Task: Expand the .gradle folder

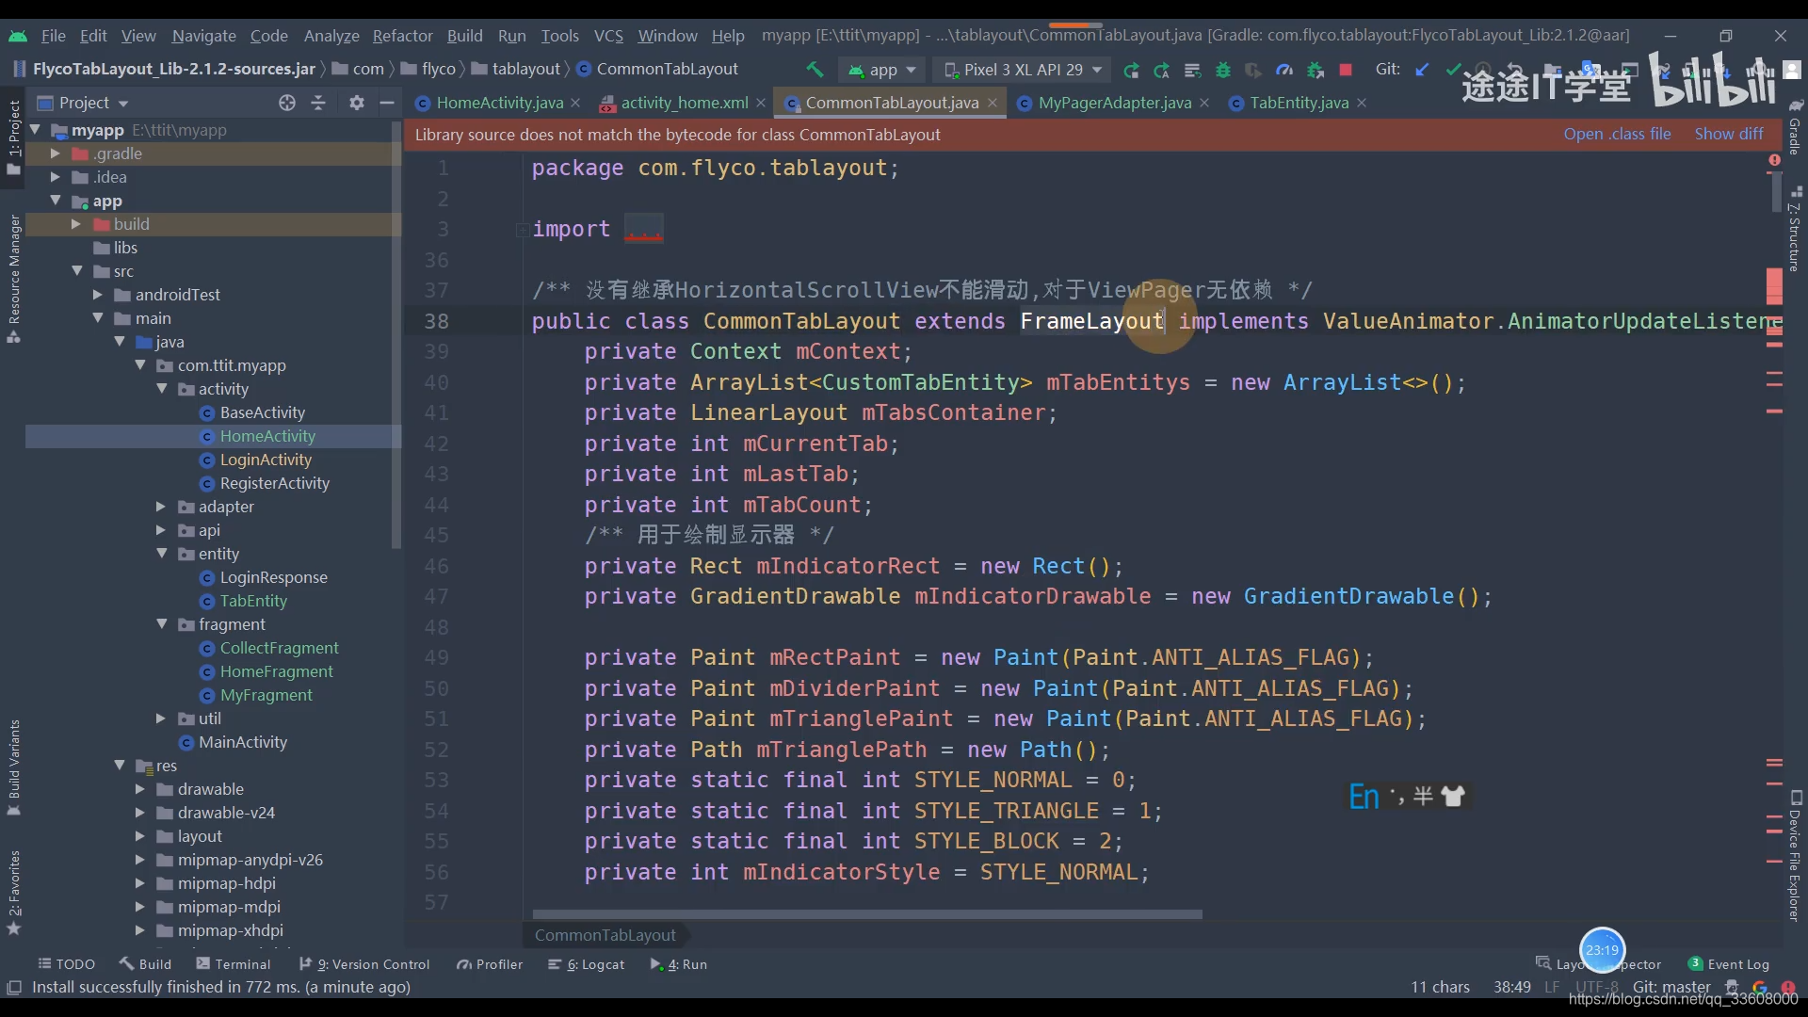Action: click(x=55, y=153)
